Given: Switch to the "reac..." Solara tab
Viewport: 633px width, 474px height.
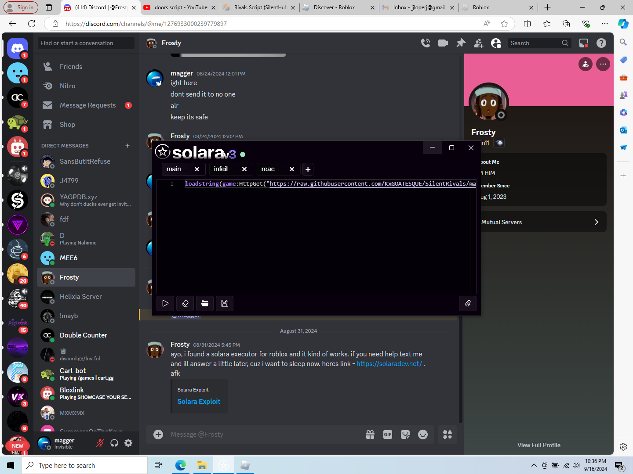Looking at the screenshot, I should (x=271, y=169).
